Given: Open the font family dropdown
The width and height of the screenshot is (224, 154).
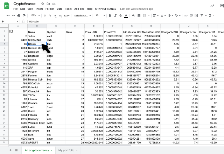Looking at the screenshot, I should pyautogui.click(x=83, y=15).
